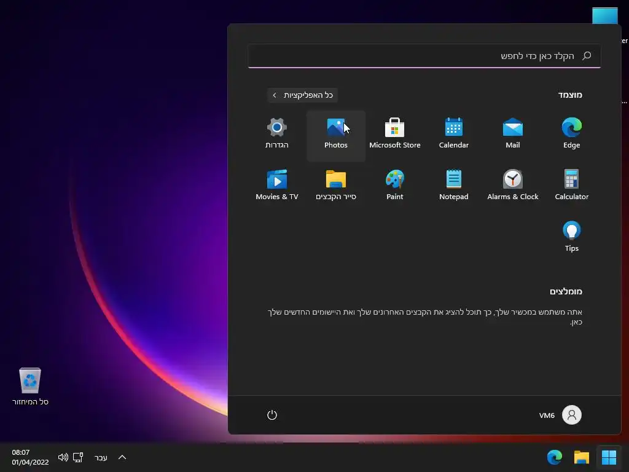Open Microsoft Store
Viewport: 629px width, 472px height.
tap(395, 134)
